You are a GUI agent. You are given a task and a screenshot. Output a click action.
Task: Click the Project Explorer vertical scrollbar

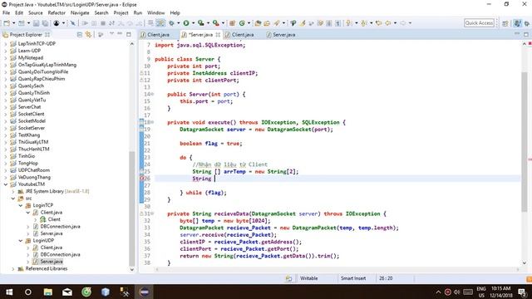click(x=132, y=208)
